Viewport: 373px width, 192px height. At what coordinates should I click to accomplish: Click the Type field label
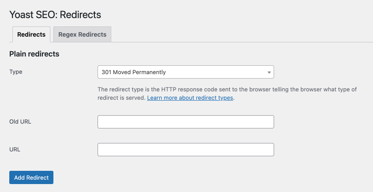click(16, 72)
